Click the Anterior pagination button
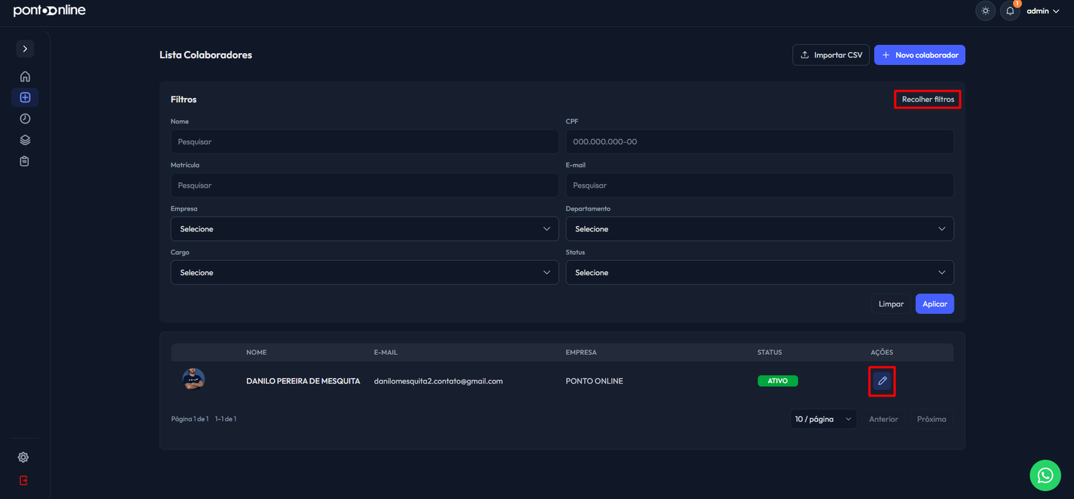Viewport: 1074px width, 499px height. pos(883,419)
